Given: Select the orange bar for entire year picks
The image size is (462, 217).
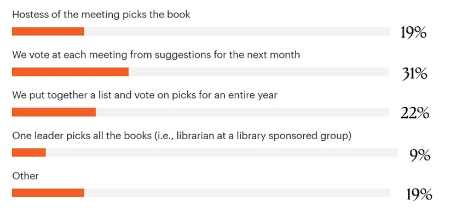Looking at the screenshot, I should pyautogui.click(x=54, y=112).
